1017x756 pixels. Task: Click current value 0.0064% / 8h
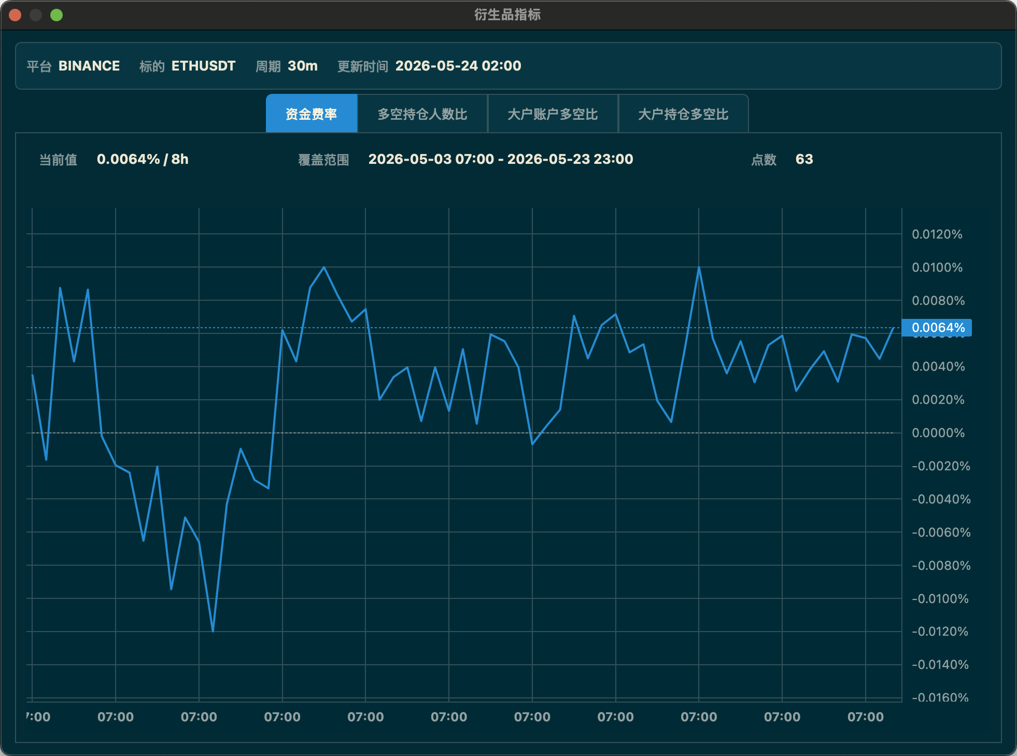(143, 159)
